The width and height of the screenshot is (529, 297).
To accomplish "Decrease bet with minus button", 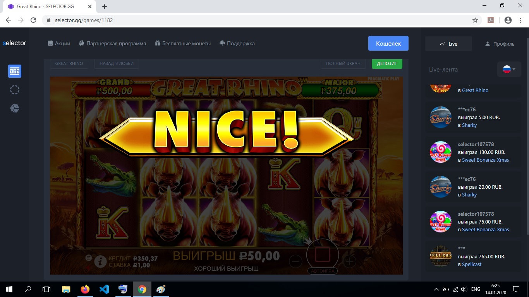I will pyautogui.click(x=295, y=262).
